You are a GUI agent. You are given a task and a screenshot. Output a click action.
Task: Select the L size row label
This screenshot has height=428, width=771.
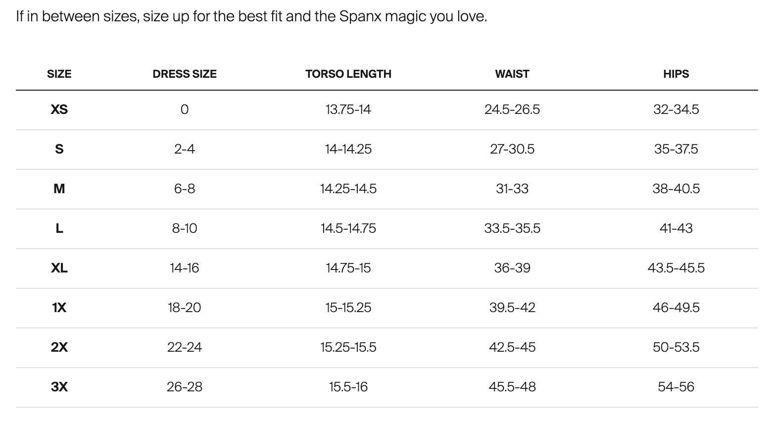pyautogui.click(x=59, y=228)
